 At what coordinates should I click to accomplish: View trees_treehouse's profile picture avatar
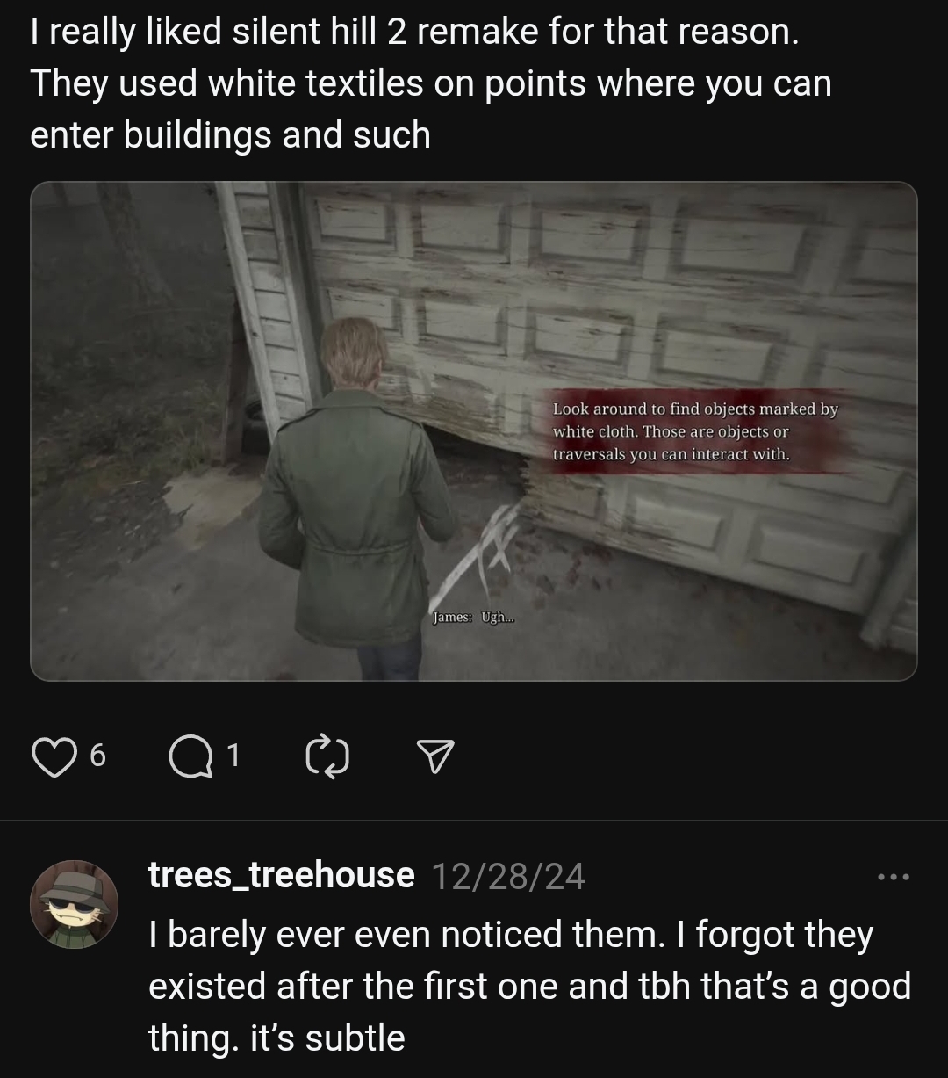click(x=74, y=903)
